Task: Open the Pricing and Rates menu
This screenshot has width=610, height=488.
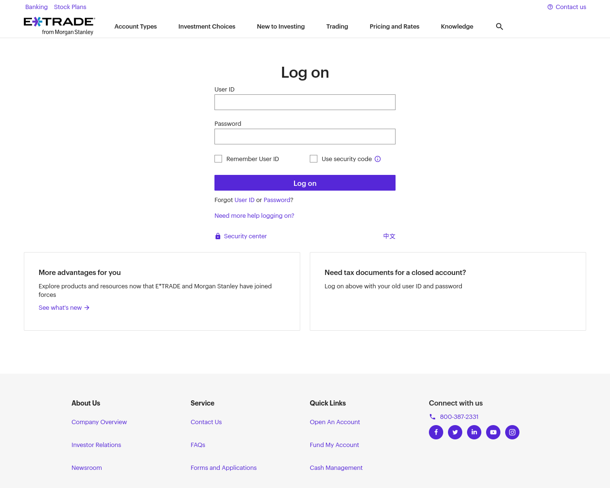Action: coord(395,27)
